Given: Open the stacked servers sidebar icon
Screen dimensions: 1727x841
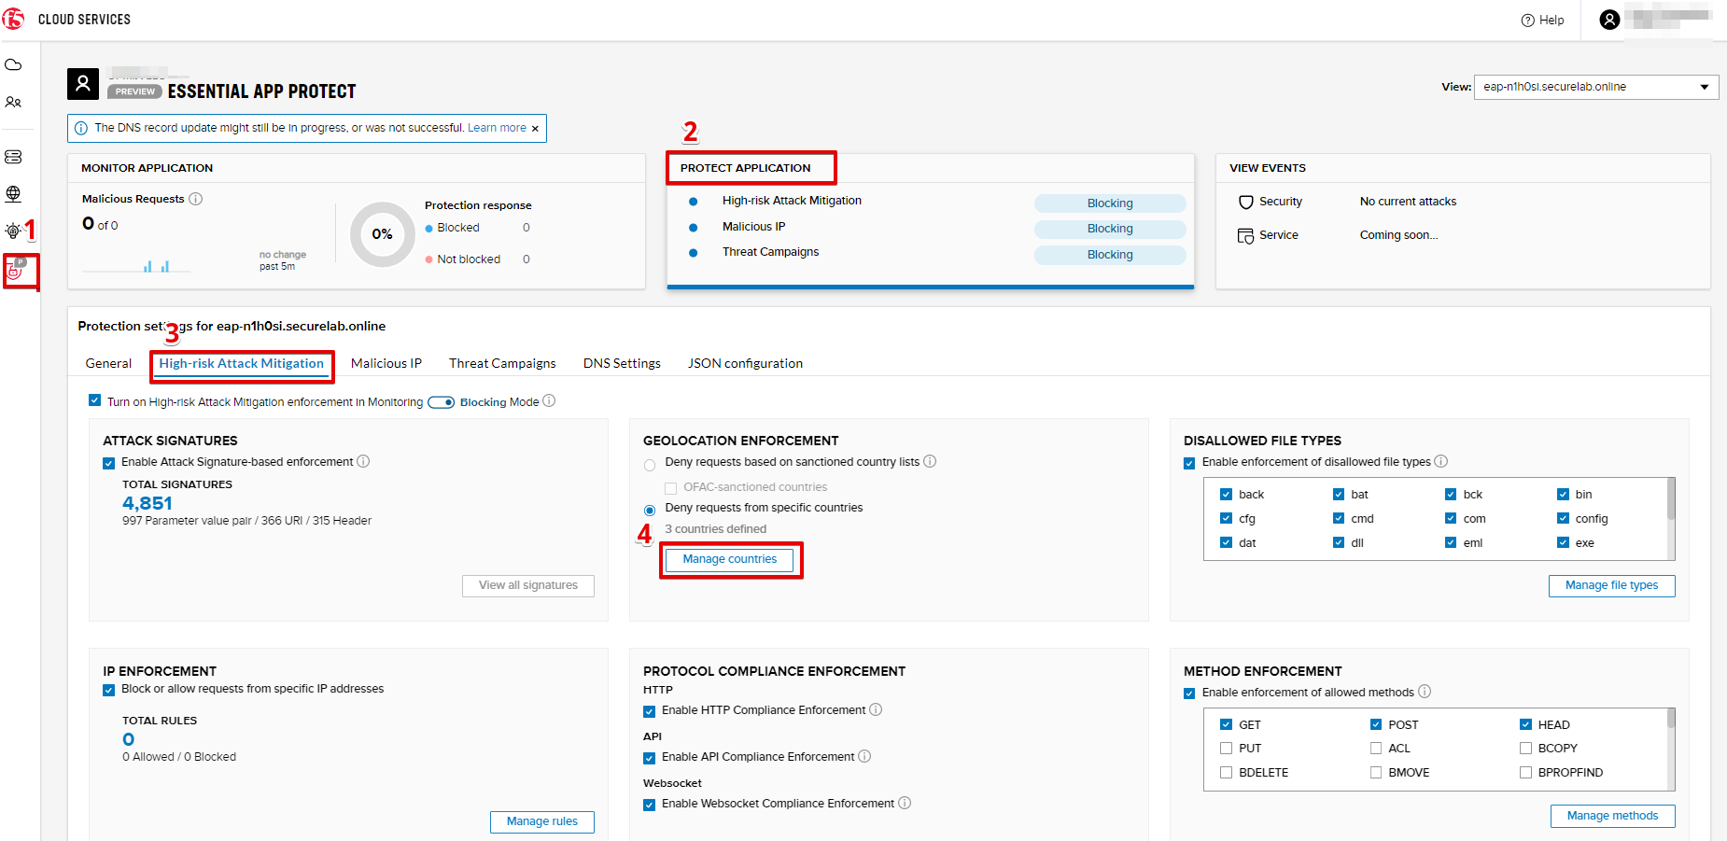Looking at the screenshot, I should tap(13, 157).
